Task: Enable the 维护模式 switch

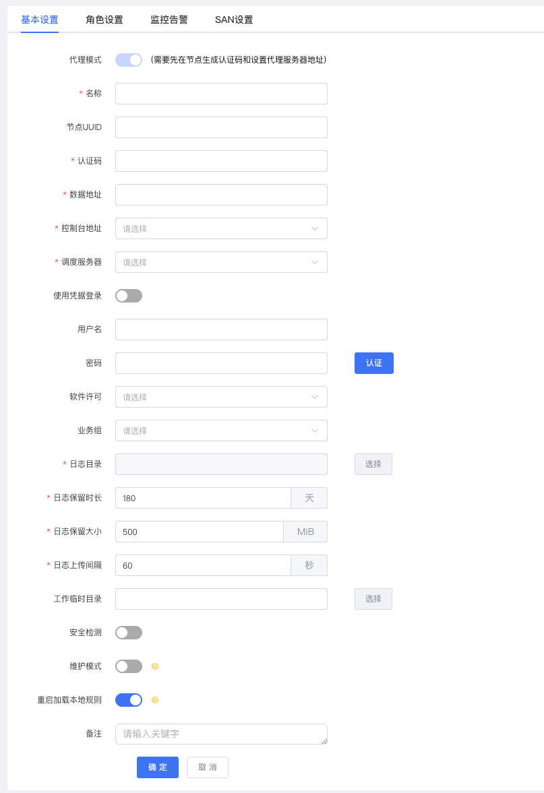Action: click(129, 666)
